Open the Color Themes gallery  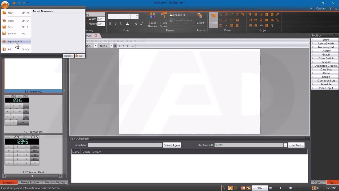coord(152,20)
